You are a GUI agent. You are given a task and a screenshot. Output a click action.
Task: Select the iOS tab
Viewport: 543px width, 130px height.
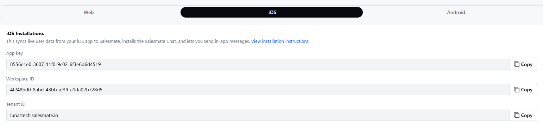(x=272, y=12)
